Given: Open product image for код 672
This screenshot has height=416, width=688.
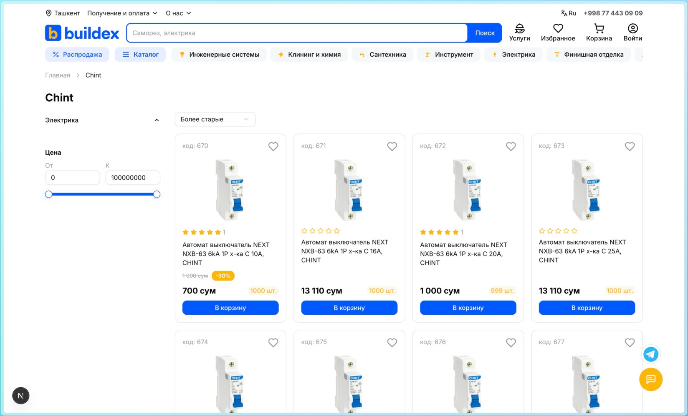Looking at the screenshot, I should pyautogui.click(x=468, y=190).
